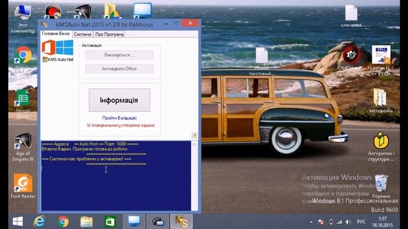Select the Google Sheets desktop shortcut

coord(23,103)
